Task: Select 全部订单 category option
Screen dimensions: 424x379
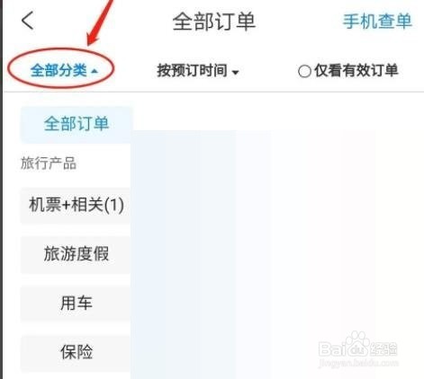Action: coord(77,124)
